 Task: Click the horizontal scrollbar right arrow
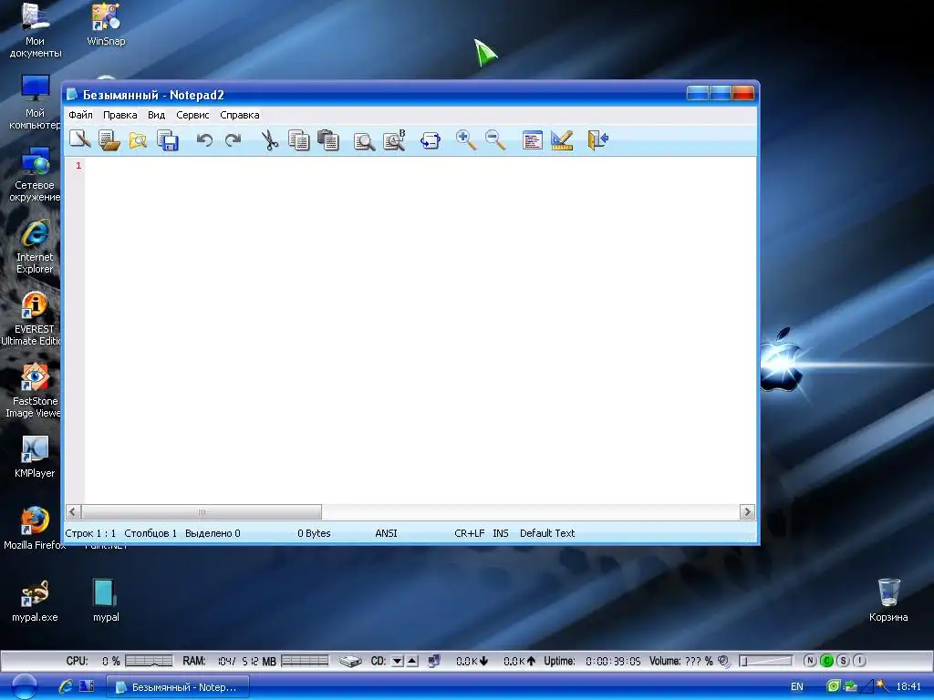[747, 512]
